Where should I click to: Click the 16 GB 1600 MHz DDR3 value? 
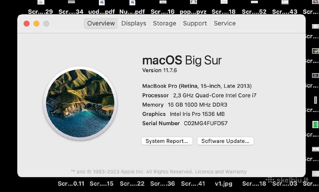tap(198, 105)
